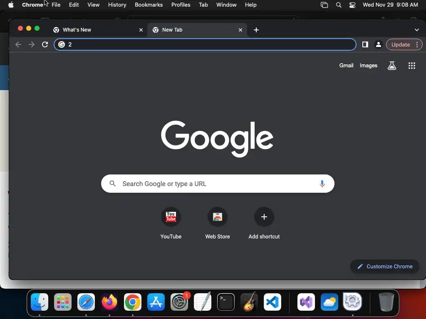Open App Store from the Dock
This screenshot has width=426, height=319.
click(156, 302)
